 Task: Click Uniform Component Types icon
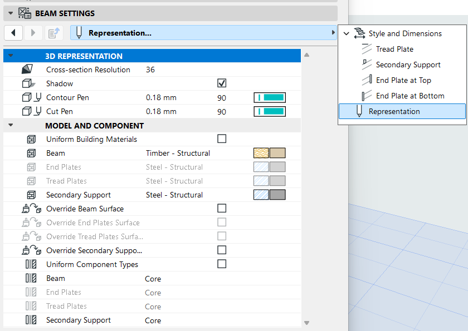click(31, 264)
